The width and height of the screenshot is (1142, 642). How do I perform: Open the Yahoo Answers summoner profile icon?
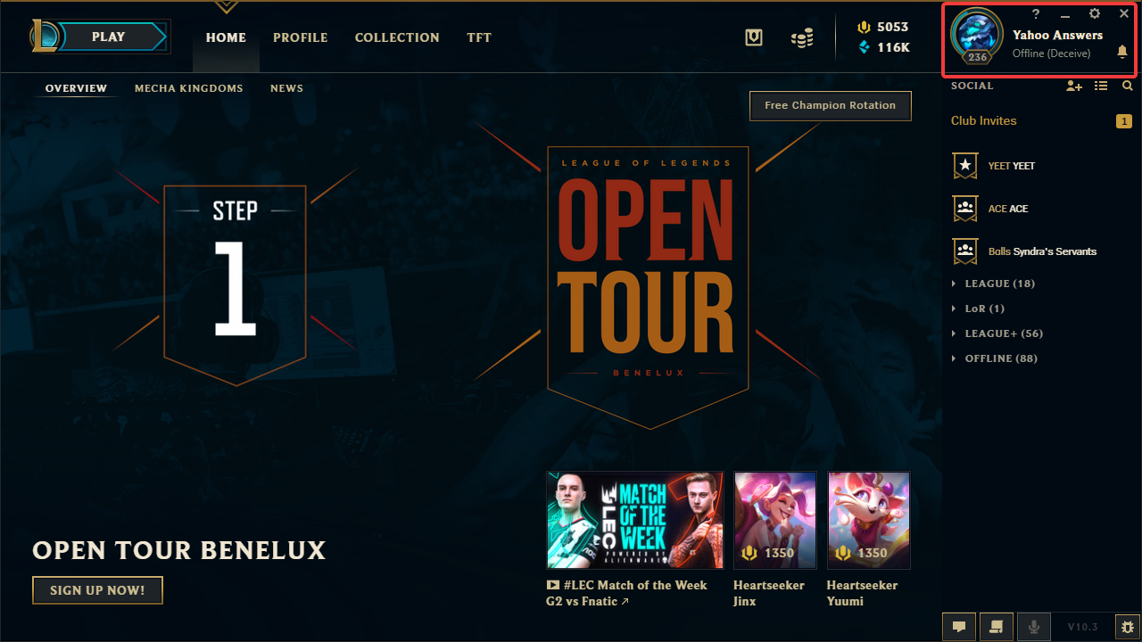click(x=978, y=37)
